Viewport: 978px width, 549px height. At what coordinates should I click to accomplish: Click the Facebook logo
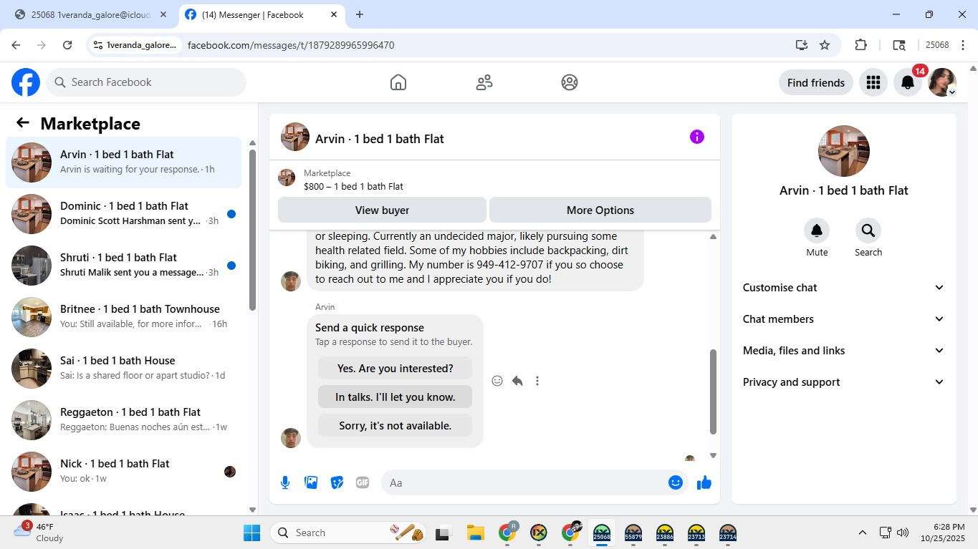[x=26, y=82]
